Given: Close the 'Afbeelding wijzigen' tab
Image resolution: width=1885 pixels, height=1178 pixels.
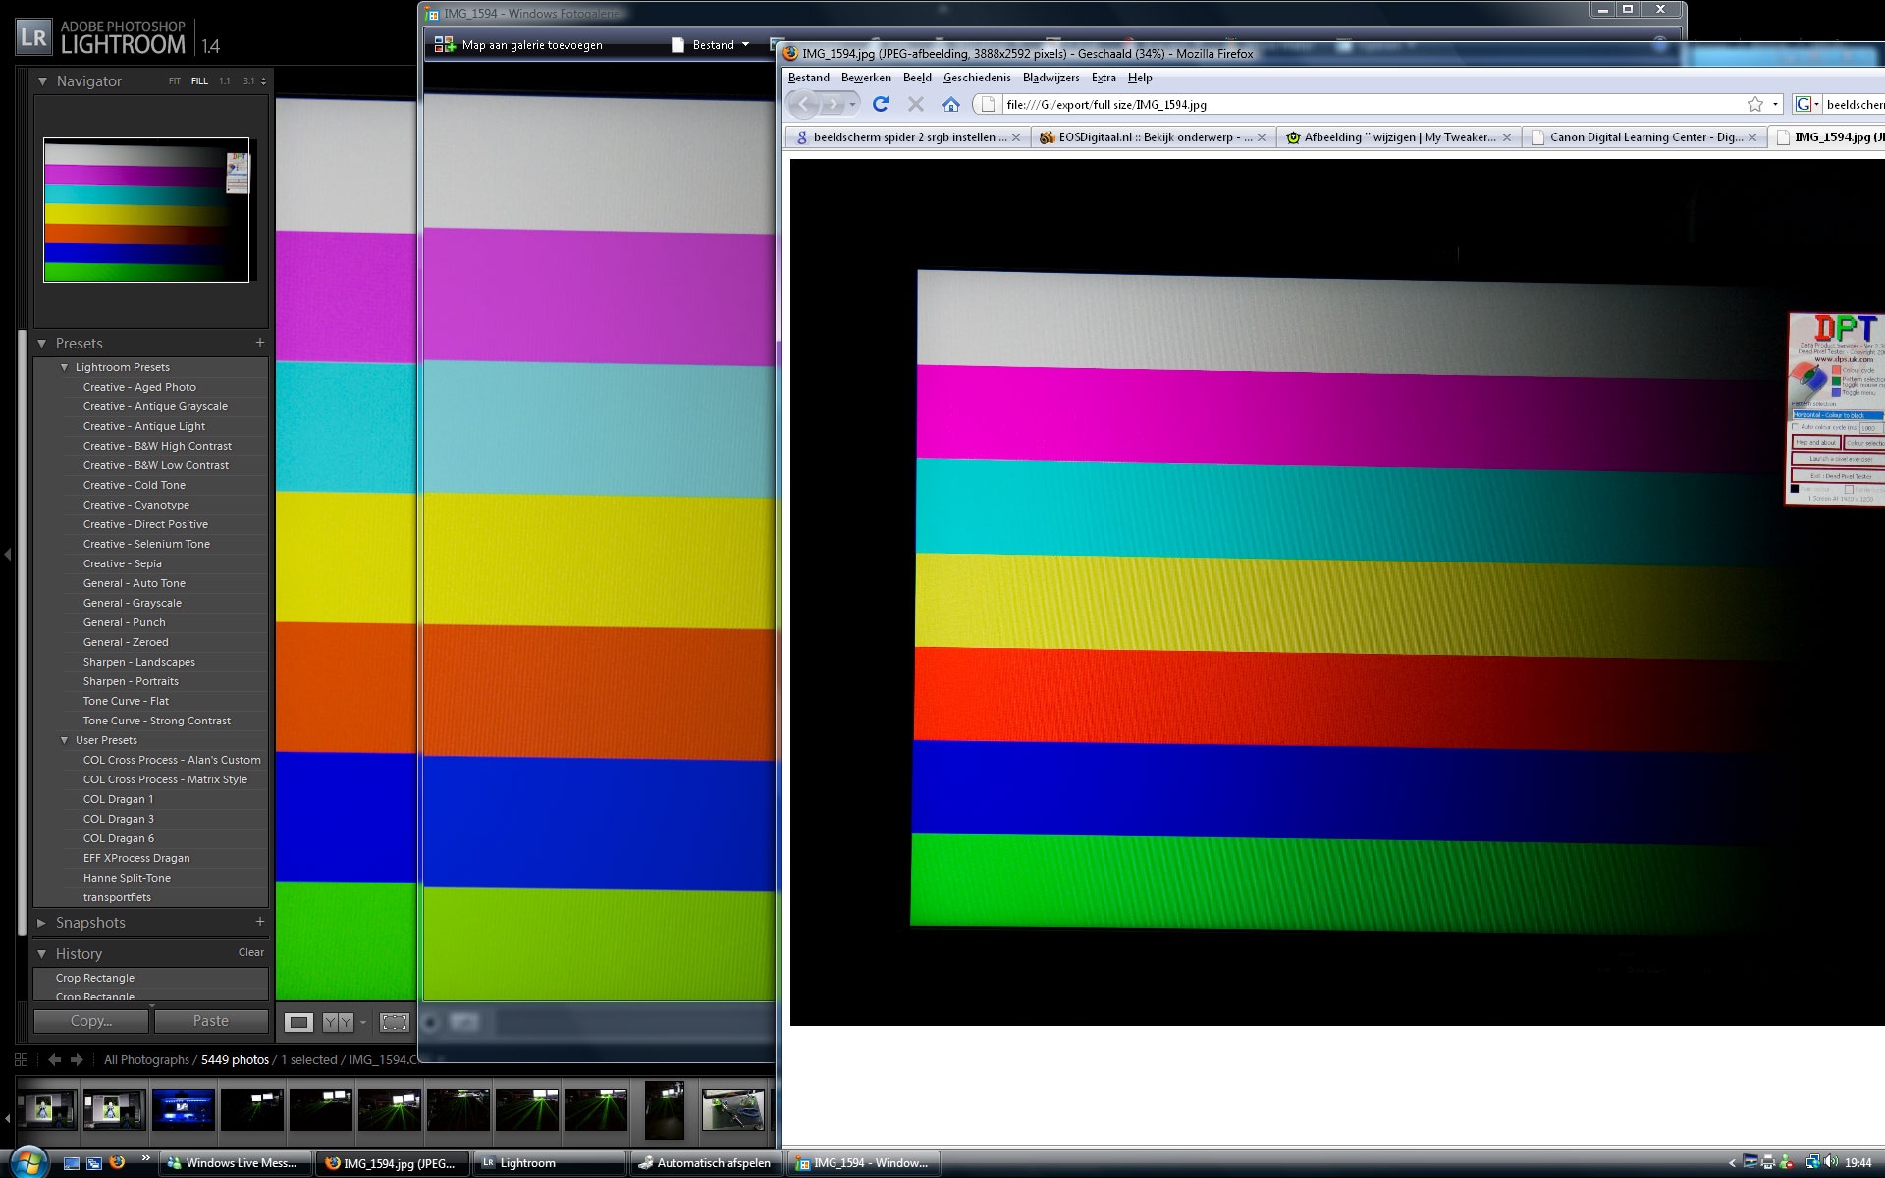Looking at the screenshot, I should coord(1507,137).
